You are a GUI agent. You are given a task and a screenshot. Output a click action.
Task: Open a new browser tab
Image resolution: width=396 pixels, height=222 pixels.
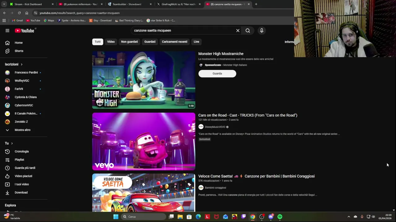click(x=256, y=4)
